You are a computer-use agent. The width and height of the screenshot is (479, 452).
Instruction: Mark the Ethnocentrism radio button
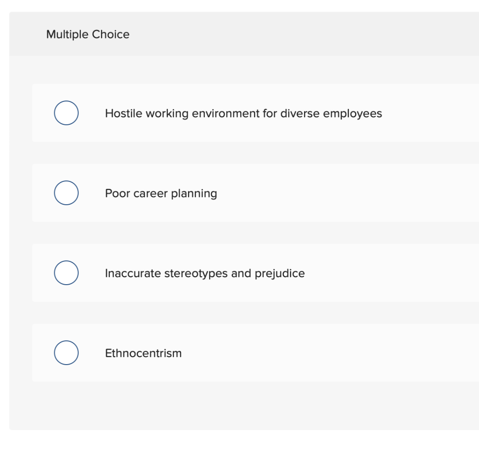(66, 353)
